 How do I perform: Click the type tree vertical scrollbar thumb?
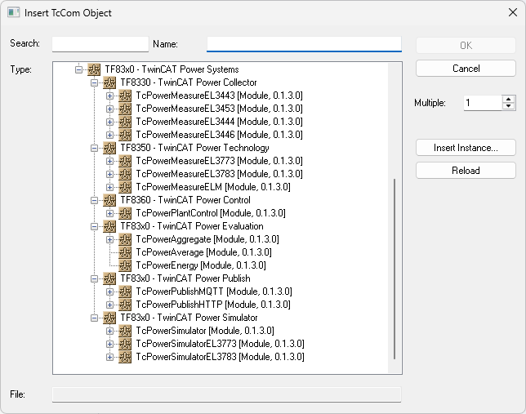(x=394, y=269)
